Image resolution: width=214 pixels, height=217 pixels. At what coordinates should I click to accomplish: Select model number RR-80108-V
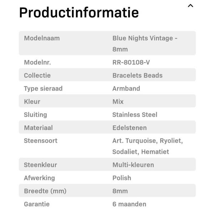click(x=131, y=62)
